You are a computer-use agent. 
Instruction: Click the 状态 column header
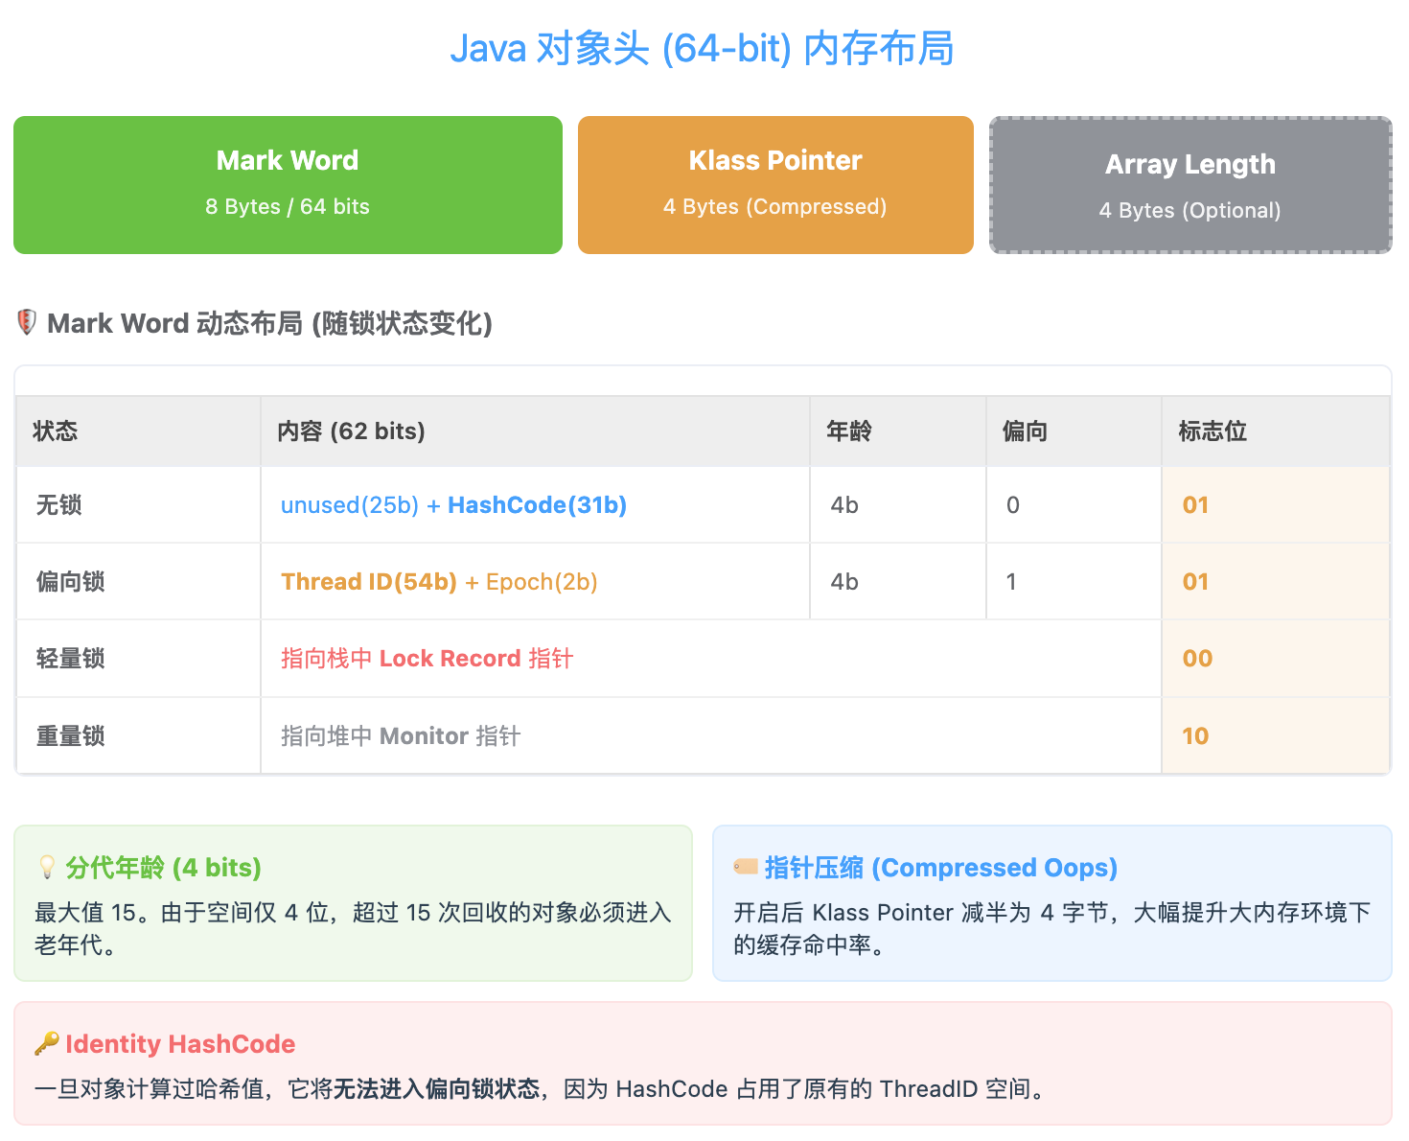[56, 431]
